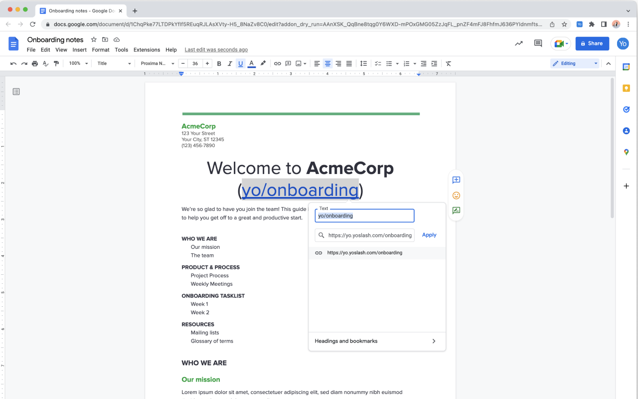Click the Redo arrow in the toolbar
638x399 pixels.
pos(24,63)
